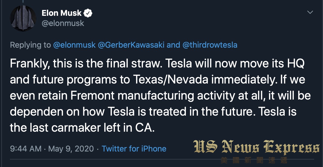Image resolution: width=323 pixels, height=167 pixels.
Task: Click 'the last carmaker left in CA.' line
Action: pyautogui.click(x=82, y=128)
